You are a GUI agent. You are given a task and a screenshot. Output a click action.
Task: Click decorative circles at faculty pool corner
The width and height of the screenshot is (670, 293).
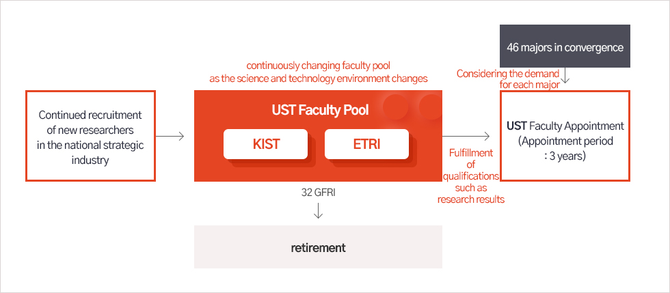click(412, 106)
